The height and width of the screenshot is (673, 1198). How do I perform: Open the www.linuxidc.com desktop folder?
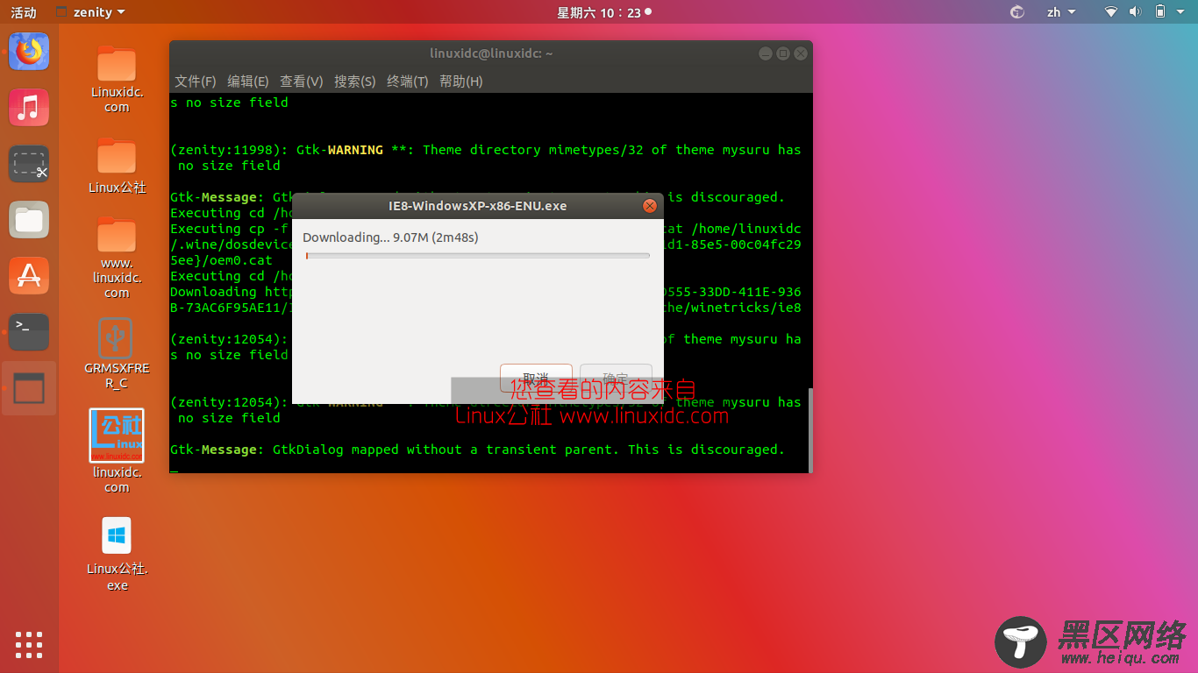coord(117,258)
